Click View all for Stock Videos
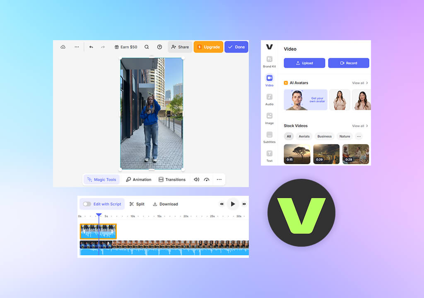 [360, 126]
